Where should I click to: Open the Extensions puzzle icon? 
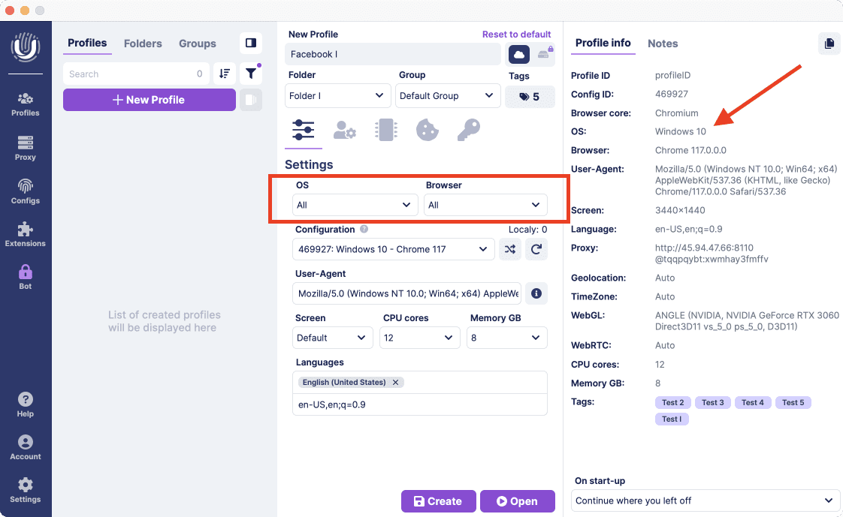tap(26, 235)
